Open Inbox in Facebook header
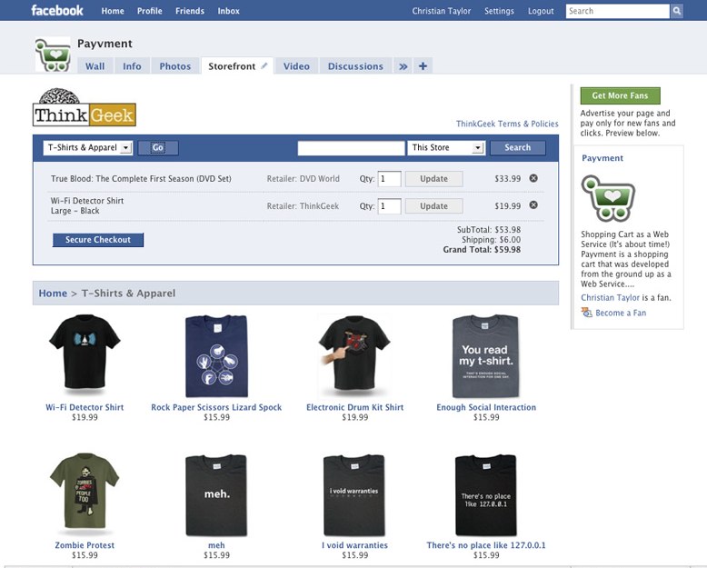This screenshot has height=568, width=707. (229, 11)
